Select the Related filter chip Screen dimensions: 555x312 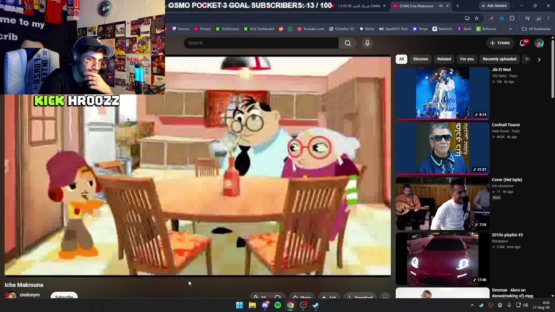point(444,59)
